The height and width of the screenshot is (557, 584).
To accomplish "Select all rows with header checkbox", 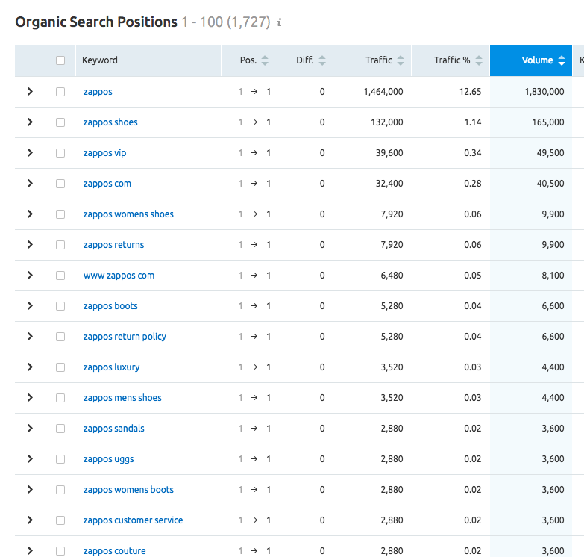I will pos(60,60).
